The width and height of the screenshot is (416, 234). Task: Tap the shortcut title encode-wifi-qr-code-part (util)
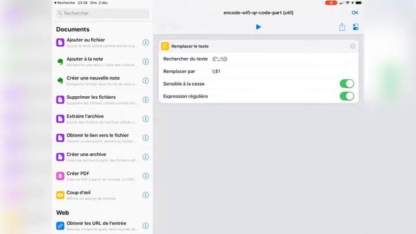tap(258, 13)
